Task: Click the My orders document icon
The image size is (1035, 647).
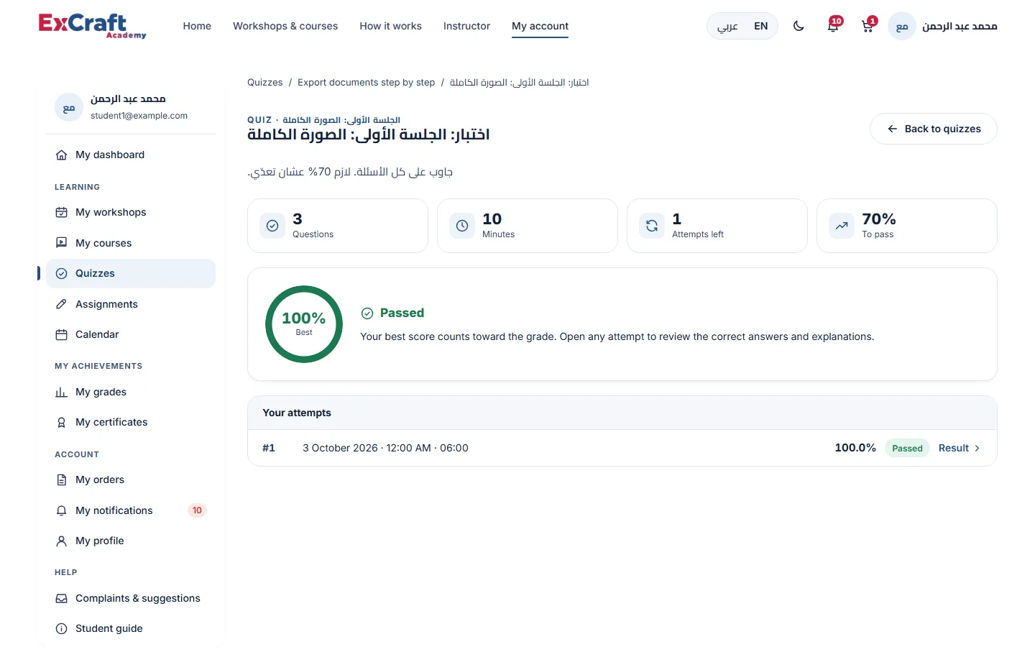Action: [62, 479]
